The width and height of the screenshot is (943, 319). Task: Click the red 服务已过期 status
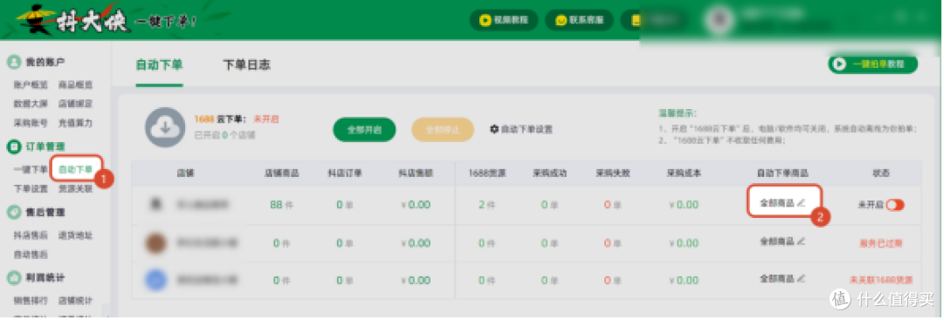(x=881, y=242)
